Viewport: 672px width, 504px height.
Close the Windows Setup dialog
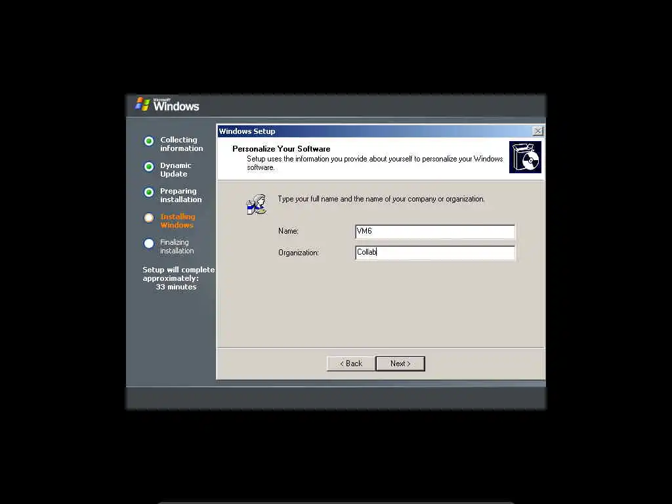(x=537, y=131)
